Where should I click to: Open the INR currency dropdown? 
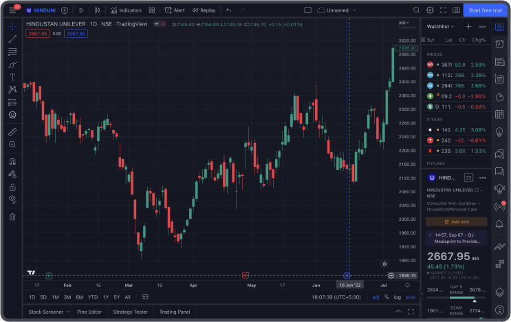coord(404,23)
